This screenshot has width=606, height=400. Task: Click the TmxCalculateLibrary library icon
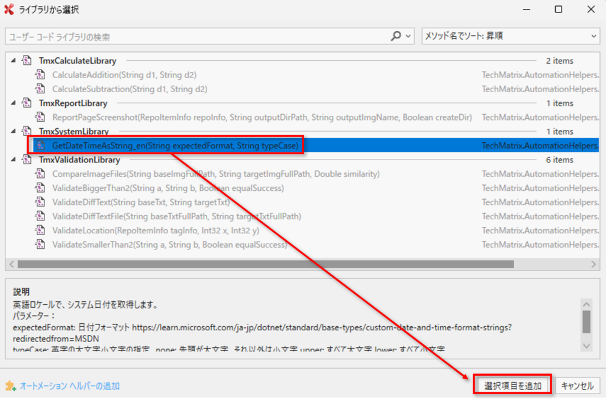pyautogui.click(x=27, y=60)
